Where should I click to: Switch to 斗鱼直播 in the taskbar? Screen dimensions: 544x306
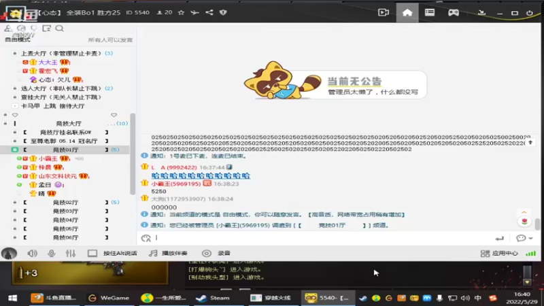pyautogui.click(x=53, y=298)
